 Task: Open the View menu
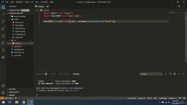pyautogui.click(x=27, y=2)
